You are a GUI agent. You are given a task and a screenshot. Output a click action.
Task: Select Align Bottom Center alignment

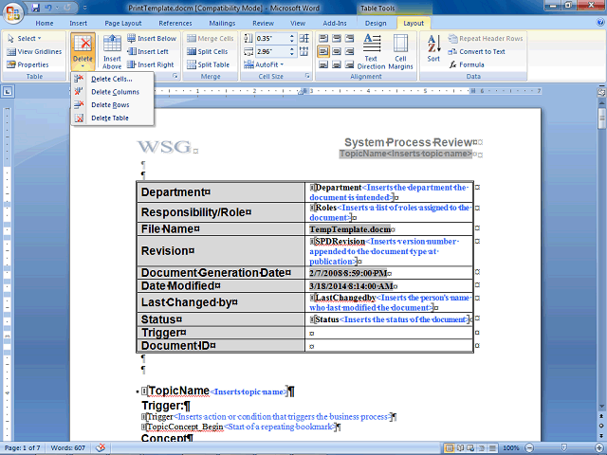pos(337,64)
